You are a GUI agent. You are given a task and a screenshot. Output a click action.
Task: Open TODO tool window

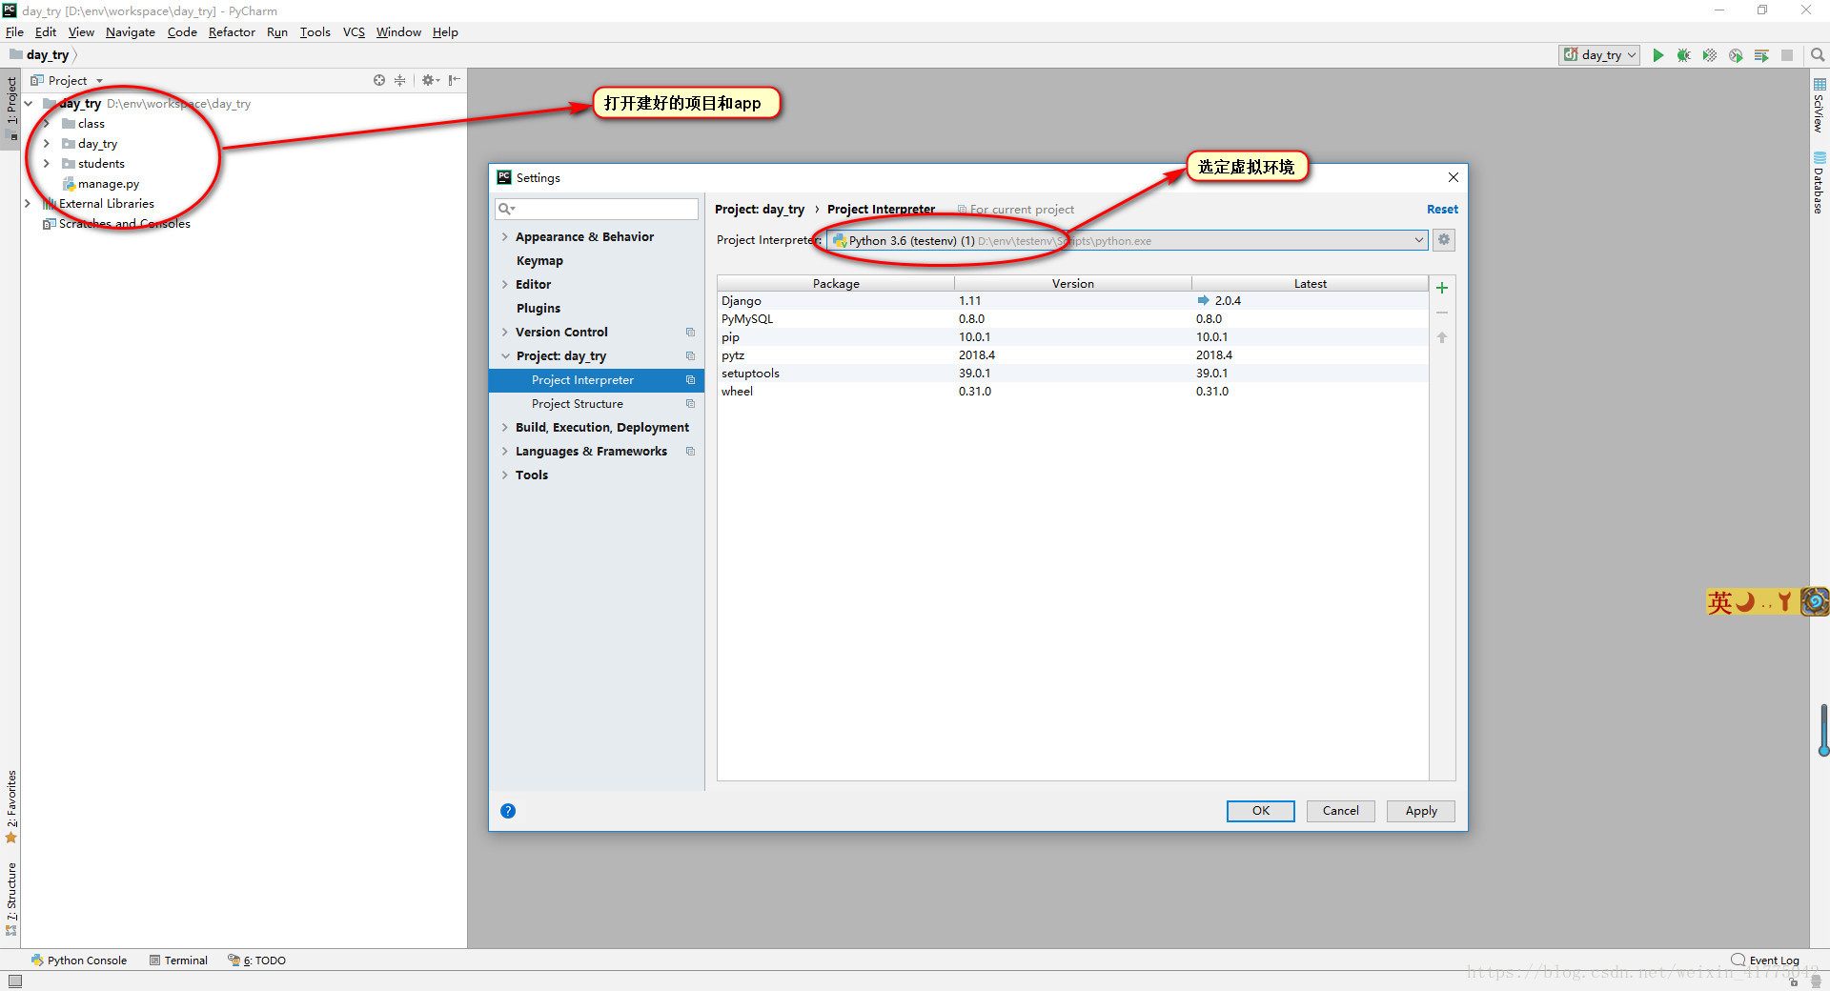point(256,961)
